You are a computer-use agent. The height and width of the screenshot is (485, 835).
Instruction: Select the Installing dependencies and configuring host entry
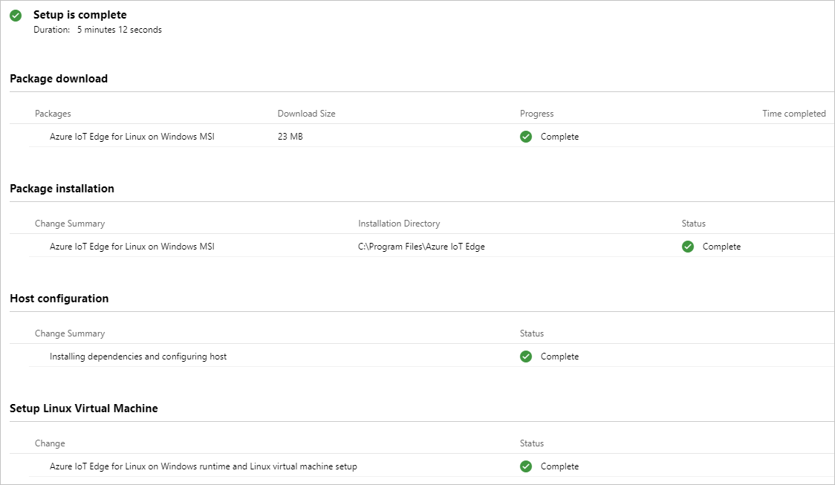138,357
